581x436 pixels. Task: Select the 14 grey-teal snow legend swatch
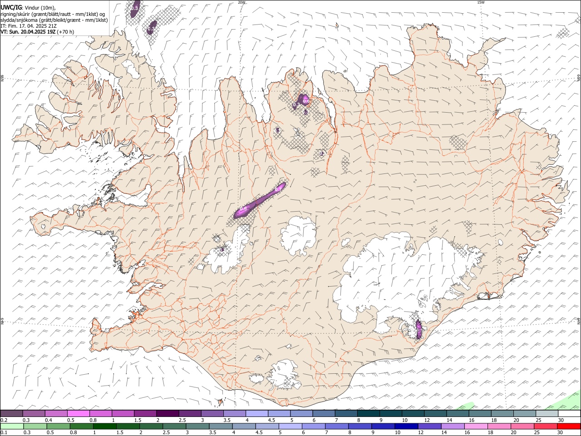(x=458, y=413)
